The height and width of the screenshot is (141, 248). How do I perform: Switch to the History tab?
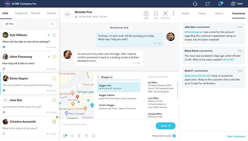pyautogui.click(x=219, y=13)
